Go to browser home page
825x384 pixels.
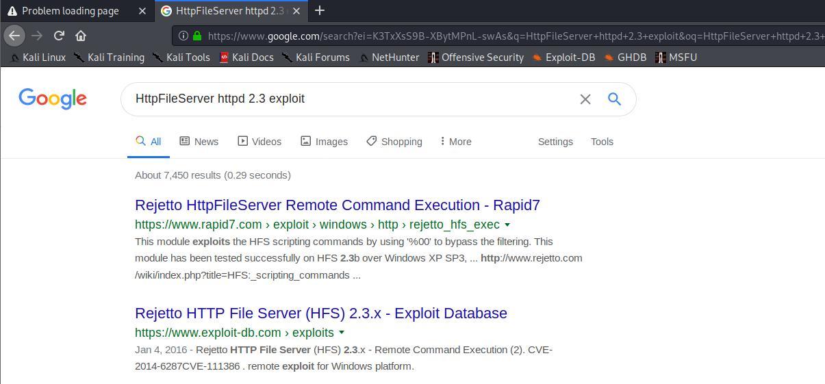[x=81, y=36]
